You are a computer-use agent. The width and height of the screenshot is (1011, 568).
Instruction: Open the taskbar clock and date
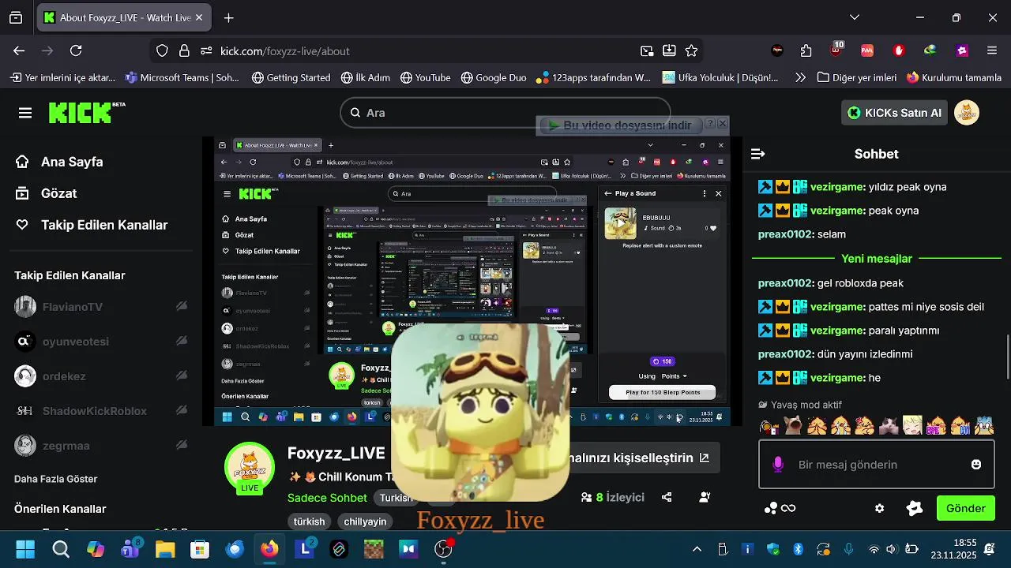point(954,549)
